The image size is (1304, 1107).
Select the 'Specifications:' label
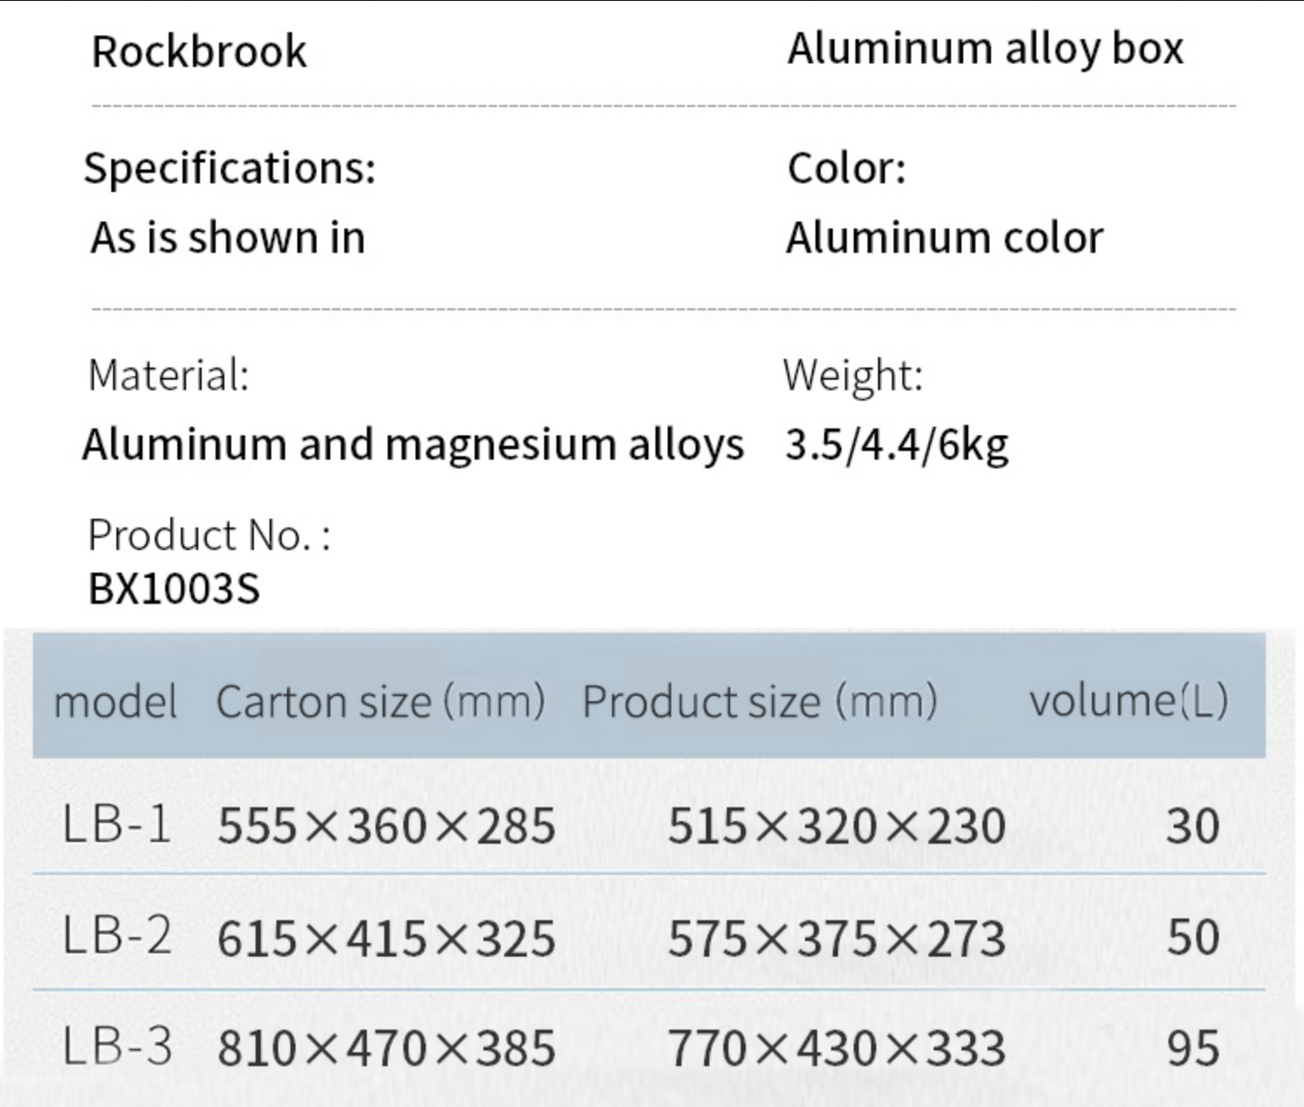(230, 169)
